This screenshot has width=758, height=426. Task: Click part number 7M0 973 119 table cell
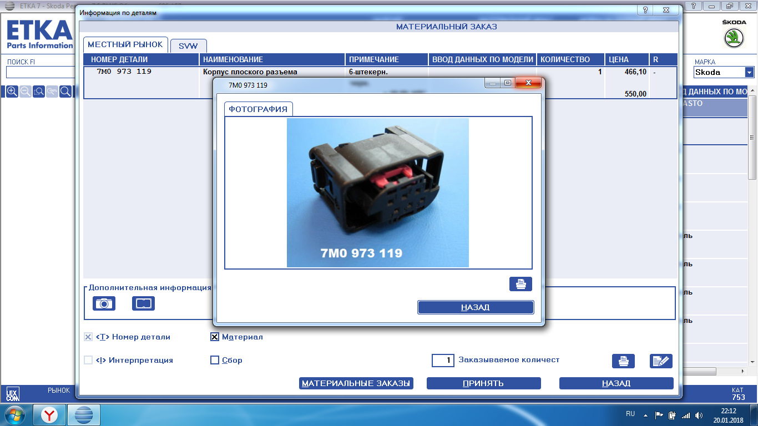point(124,72)
